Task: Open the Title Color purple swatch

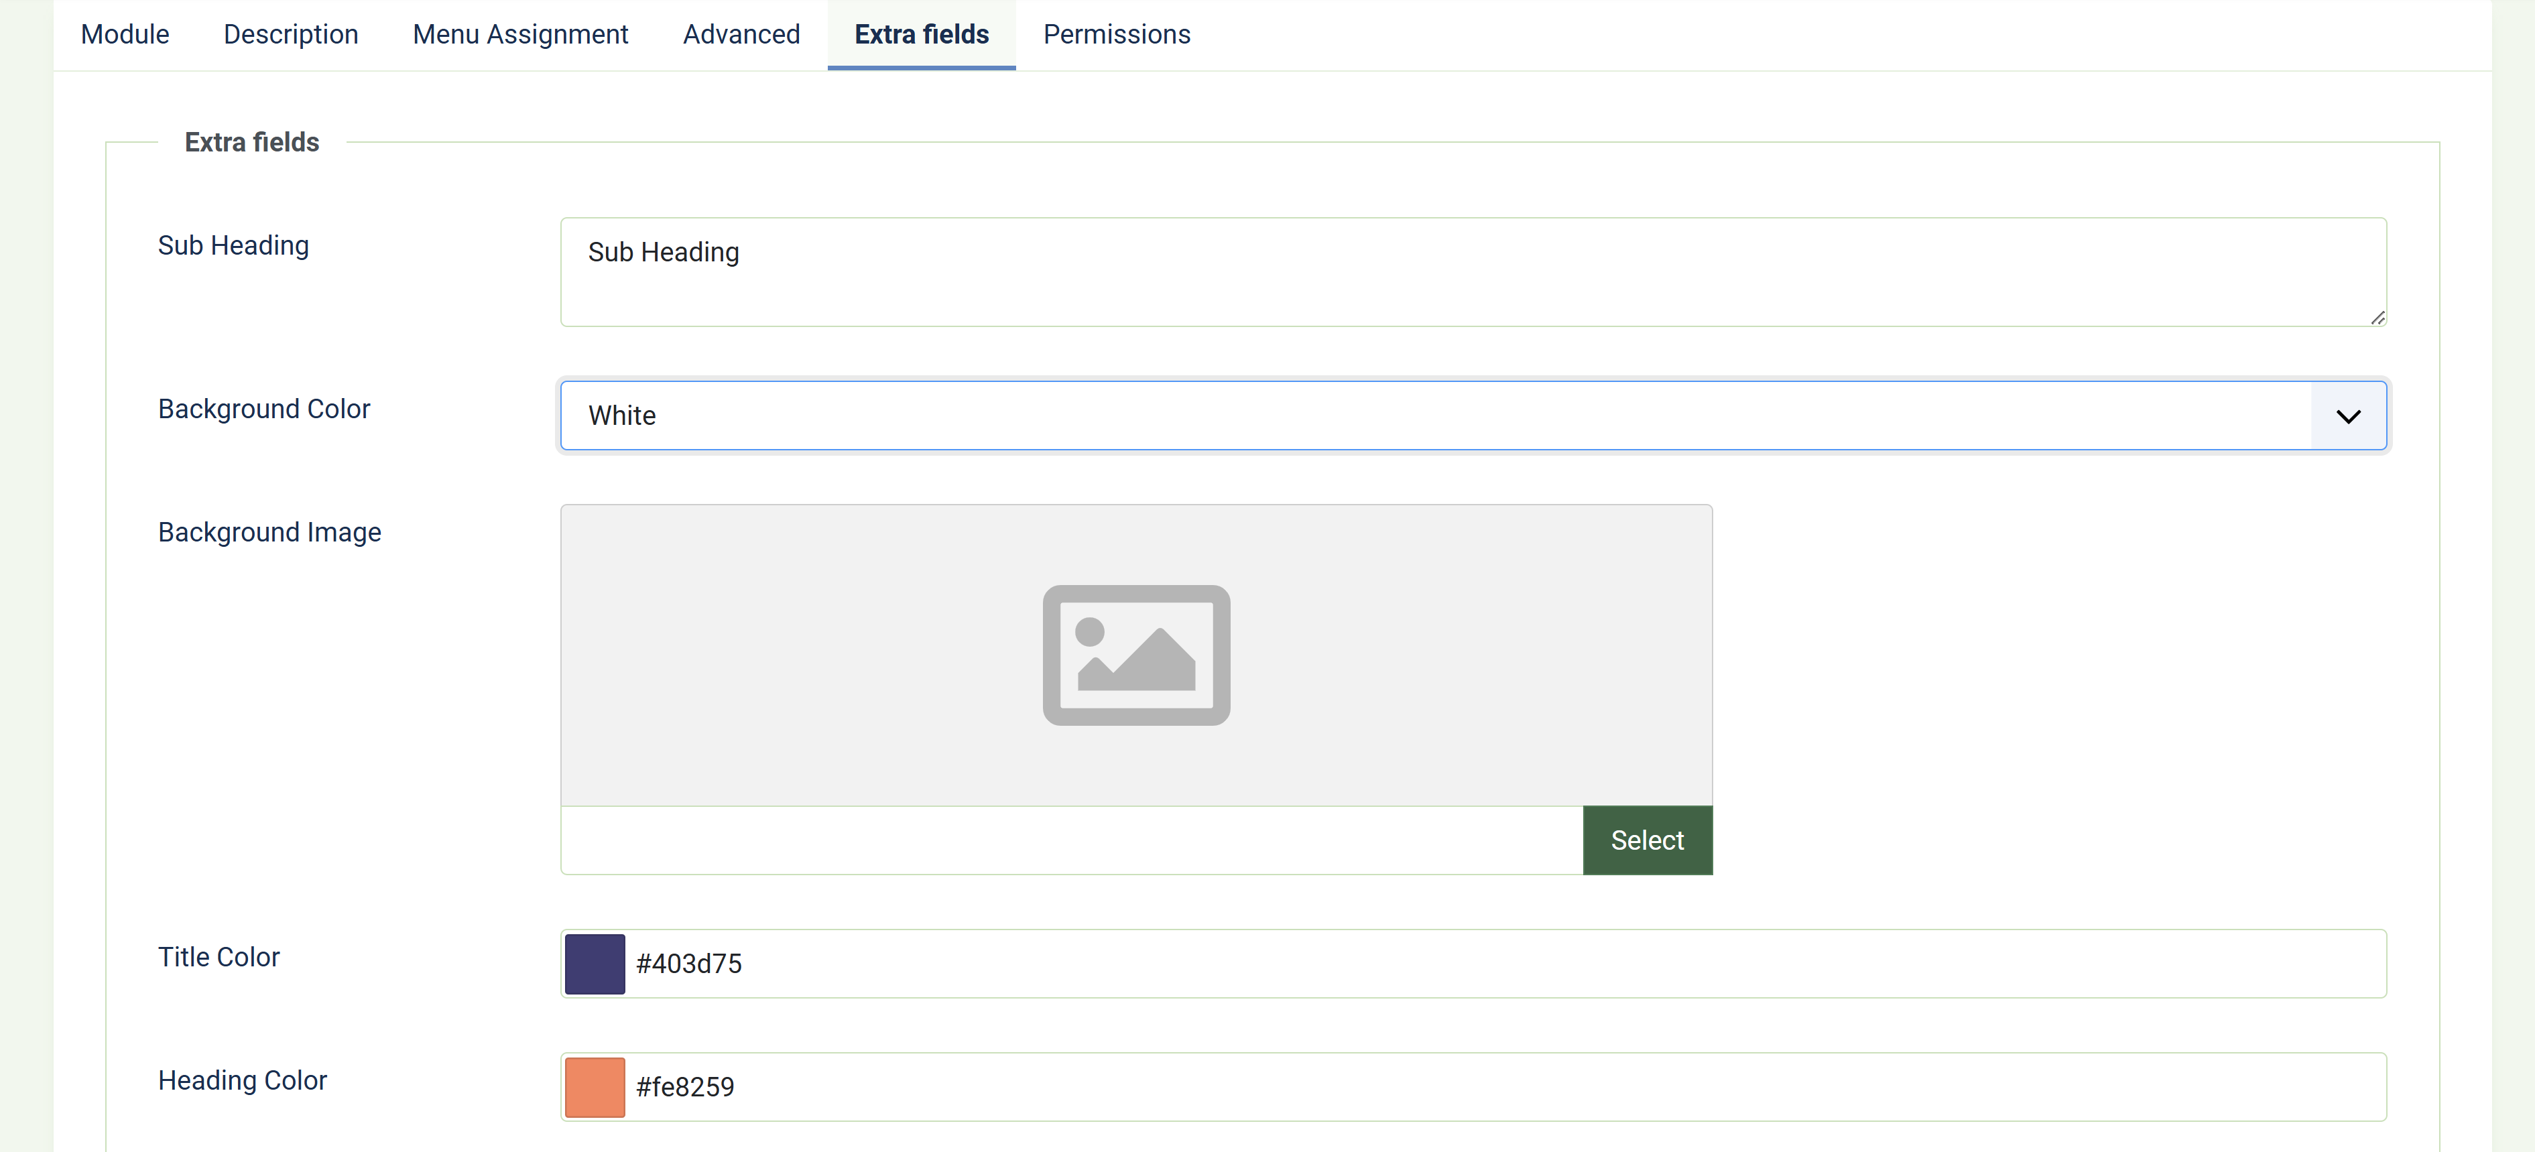Action: coord(595,963)
